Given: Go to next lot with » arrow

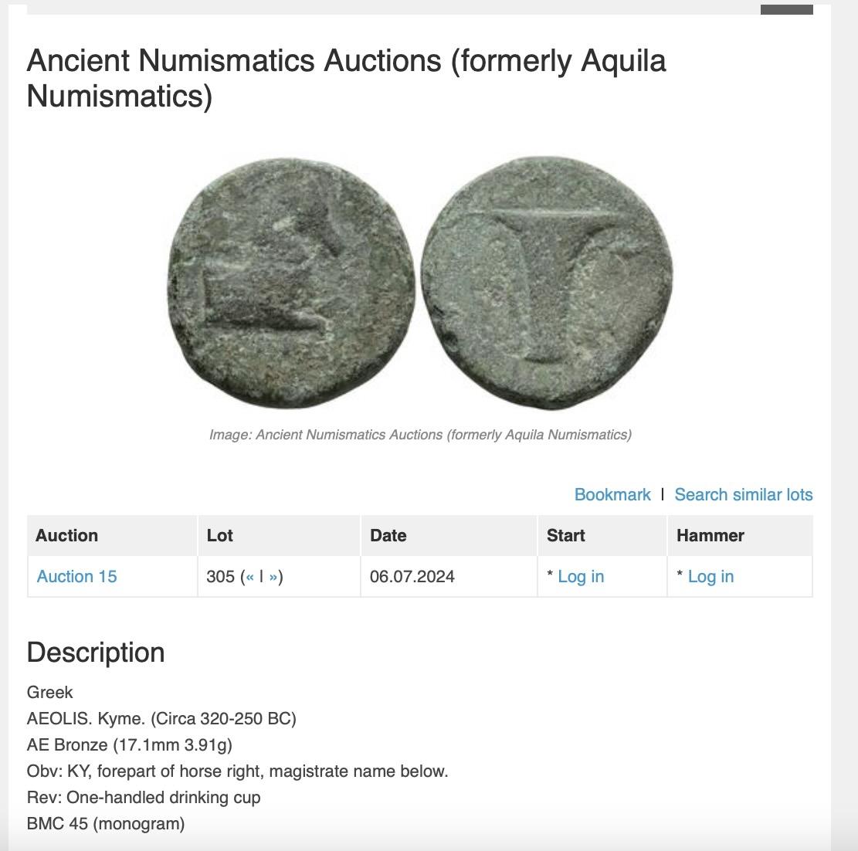Looking at the screenshot, I should click(273, 577).
